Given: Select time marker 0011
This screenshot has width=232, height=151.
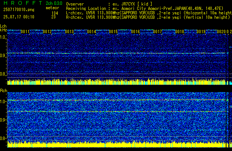Looking at the screenshot, I should point(25,32).
